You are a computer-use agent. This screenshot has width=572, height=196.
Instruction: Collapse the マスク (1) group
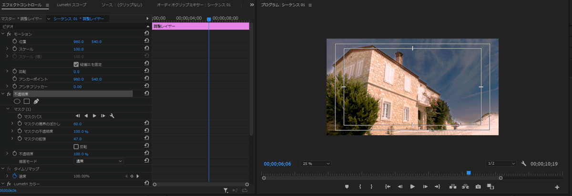[7, 109]
